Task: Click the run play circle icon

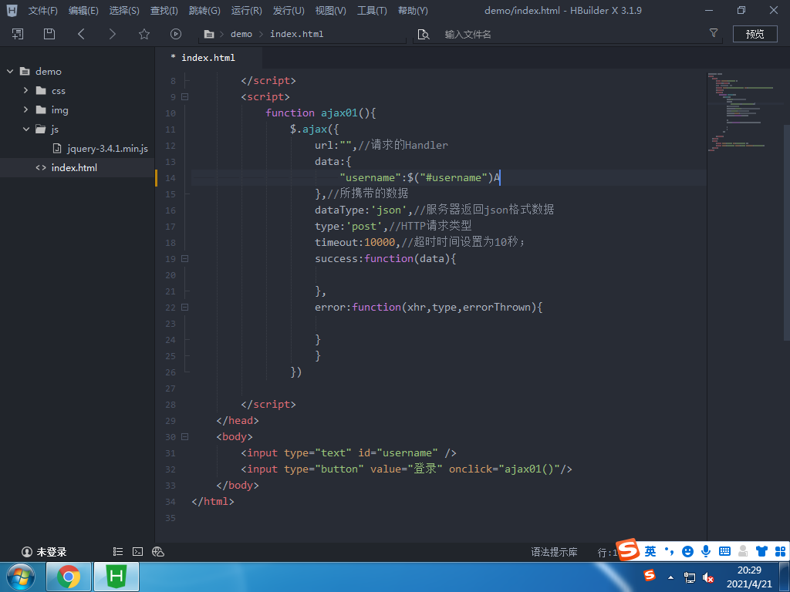Action: click(x=175, y=34)
